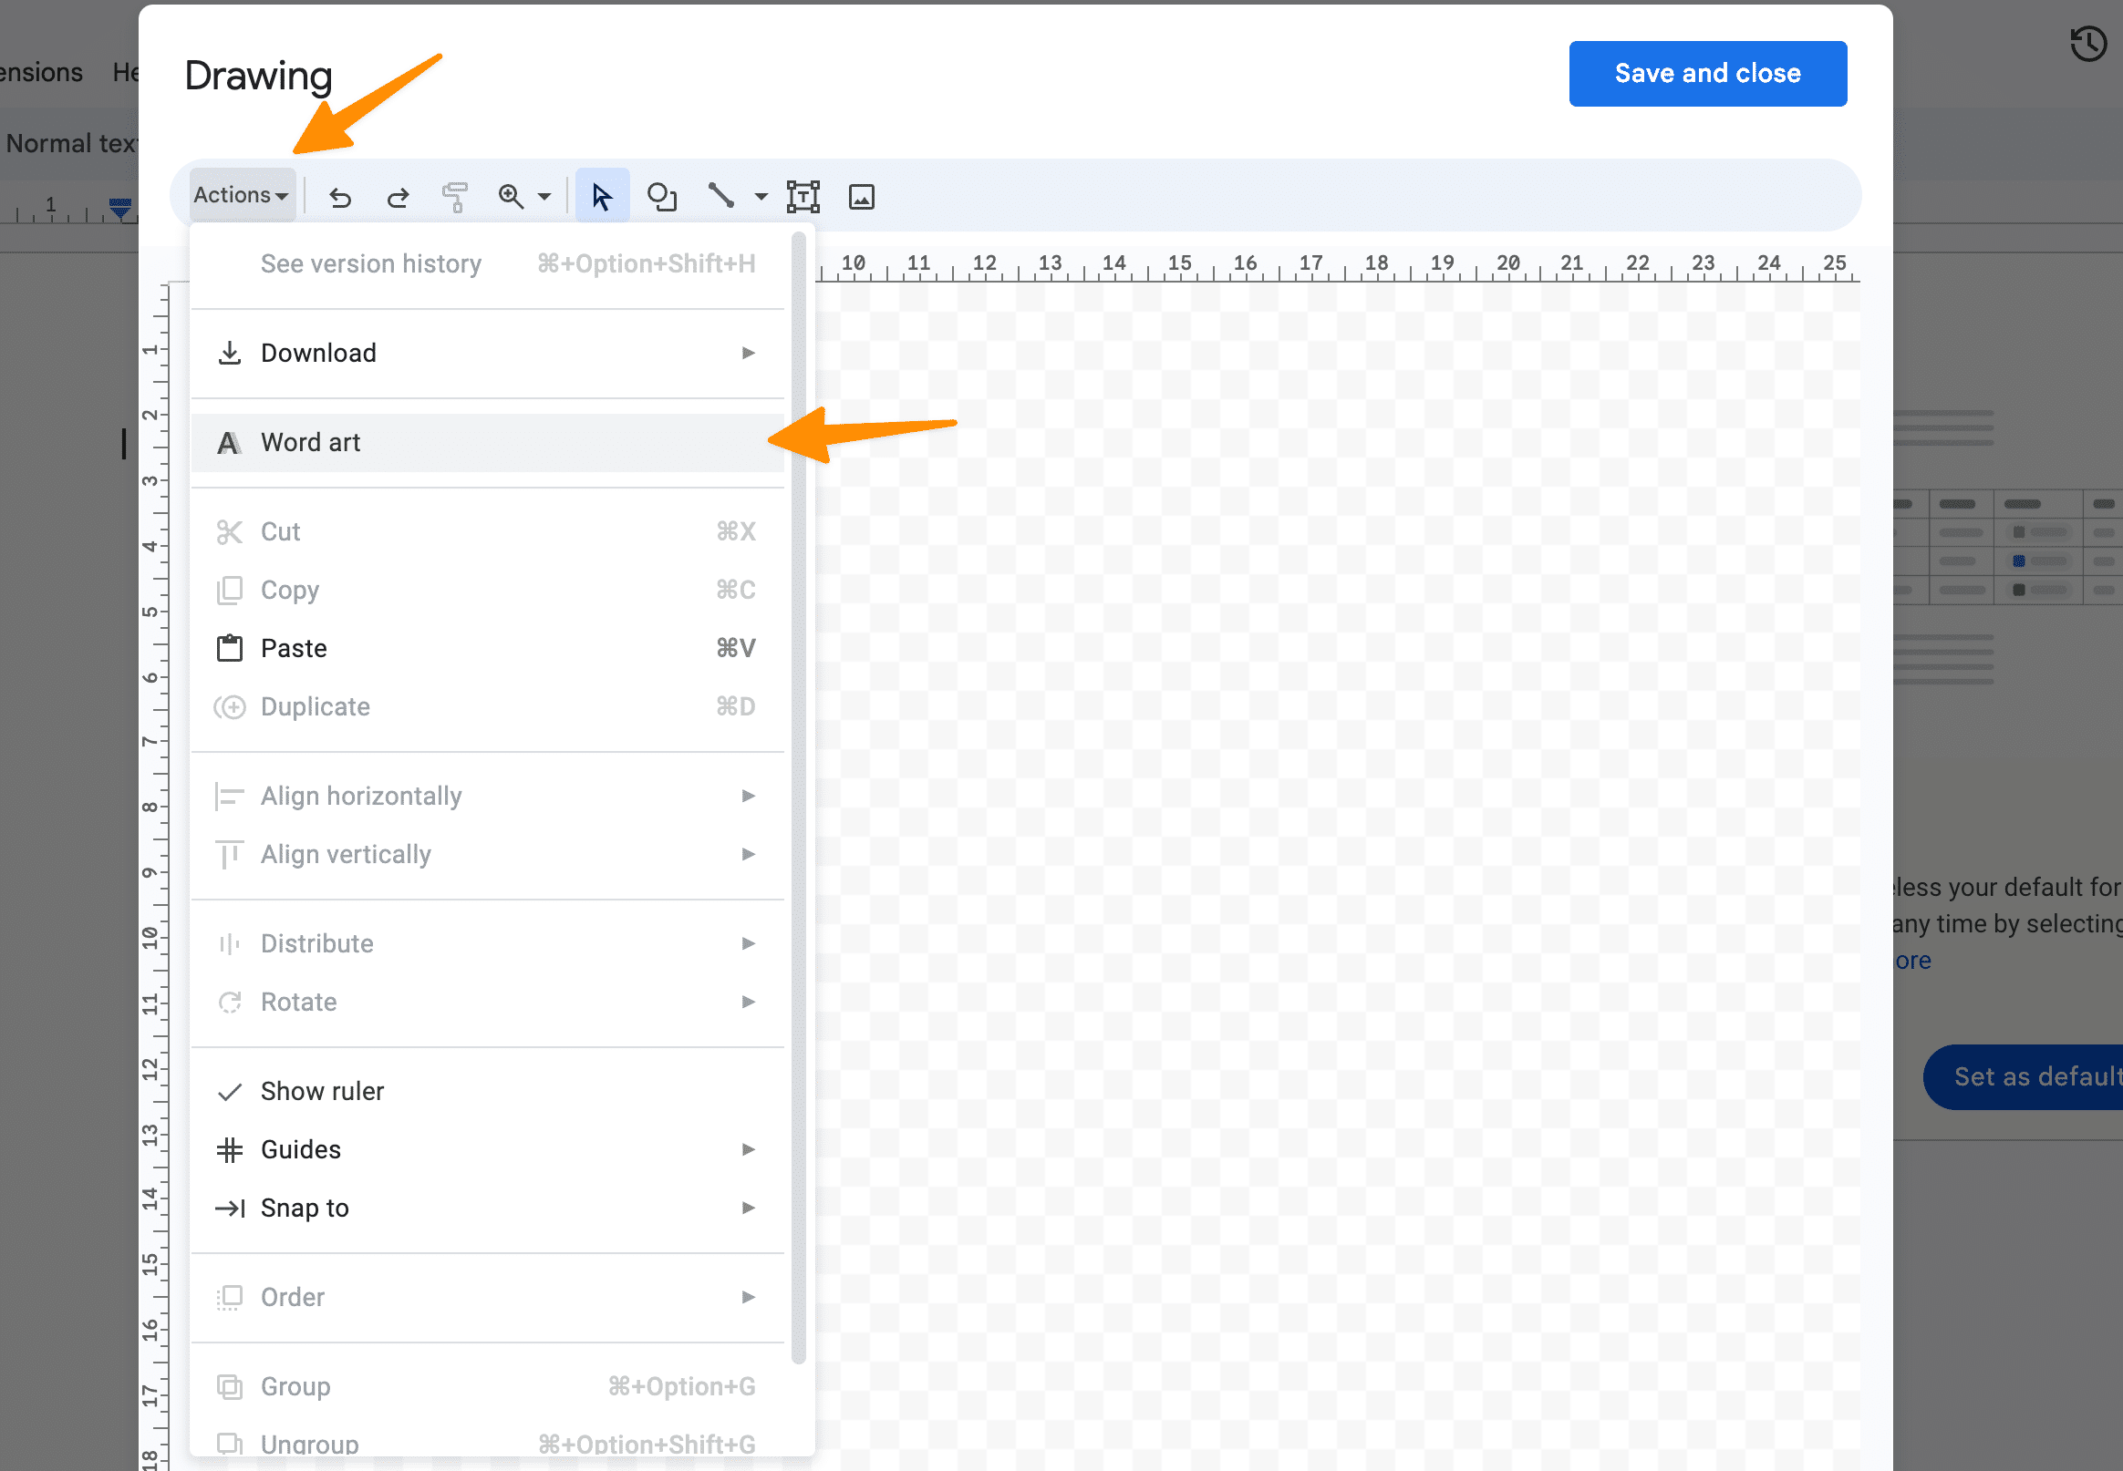Click the undo button
Viewport: 2123px width, 1471px height.
point(340,197)
